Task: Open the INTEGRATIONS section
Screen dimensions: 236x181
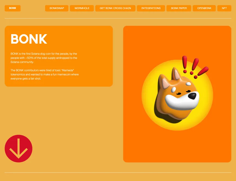Action: tap(151, 8)
